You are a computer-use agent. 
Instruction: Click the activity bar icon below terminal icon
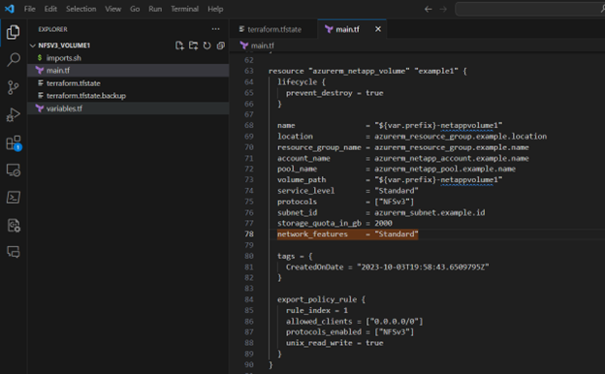click(14, 225)
